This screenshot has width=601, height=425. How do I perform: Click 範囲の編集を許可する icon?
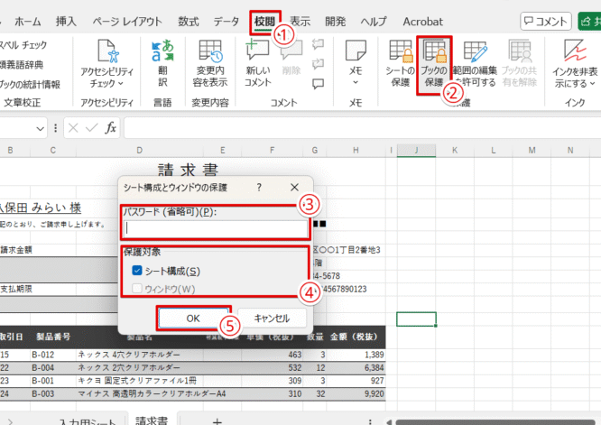click(476, 64)
